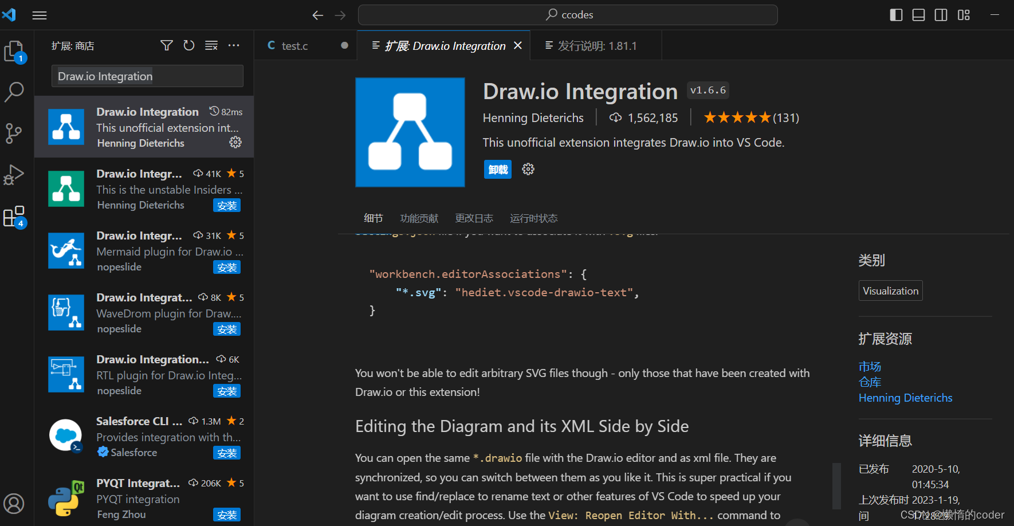Click the vertical scrollbar in details pane
This screenshot has height=526, width=1014.
(x=836, y=486)
